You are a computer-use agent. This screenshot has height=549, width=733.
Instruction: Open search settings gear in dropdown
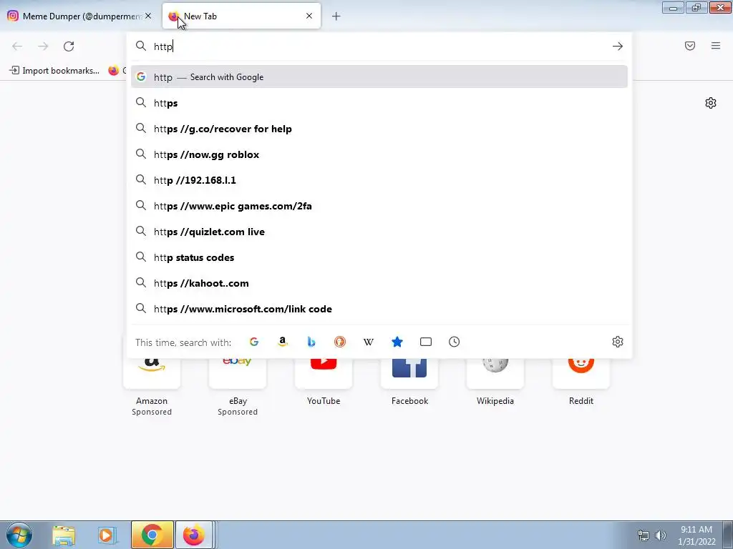pyautogui.click(x=618, y=342)
